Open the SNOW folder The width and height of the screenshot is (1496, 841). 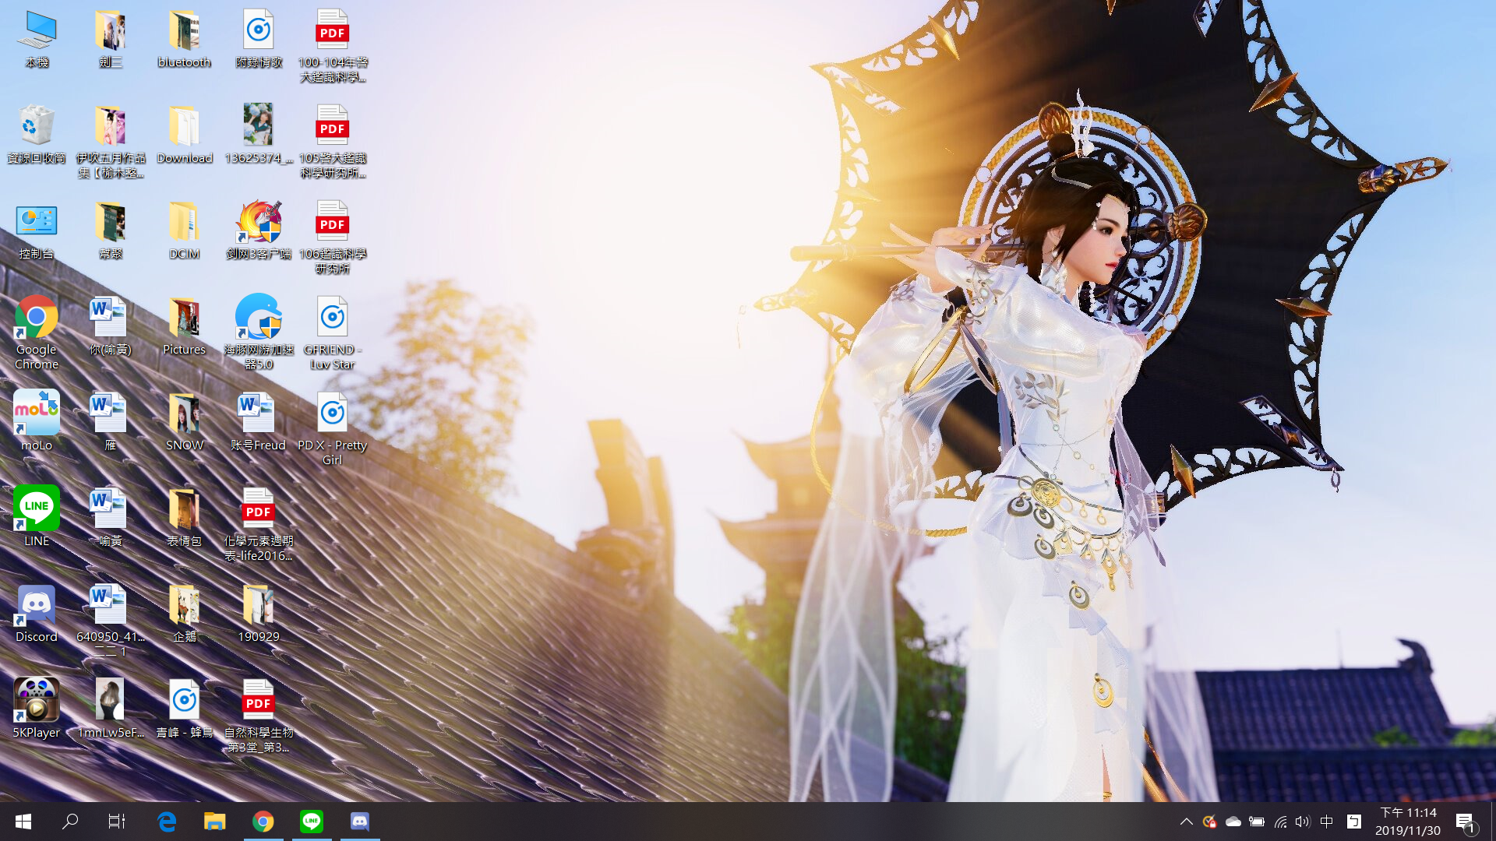(185, 422)
